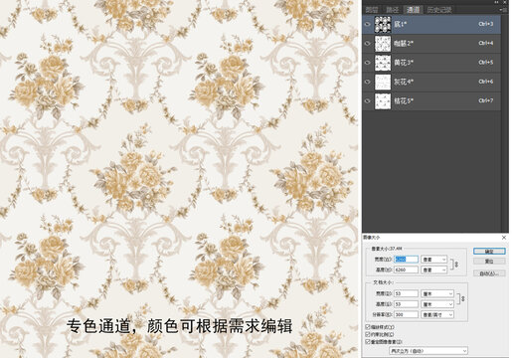The image size is (512, 358).
Task: Open the channels panel flyout menu icon
Action: pos(503,10)
